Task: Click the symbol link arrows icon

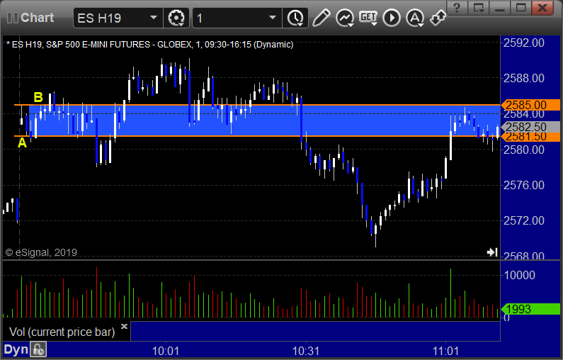Action: [438, 18]
